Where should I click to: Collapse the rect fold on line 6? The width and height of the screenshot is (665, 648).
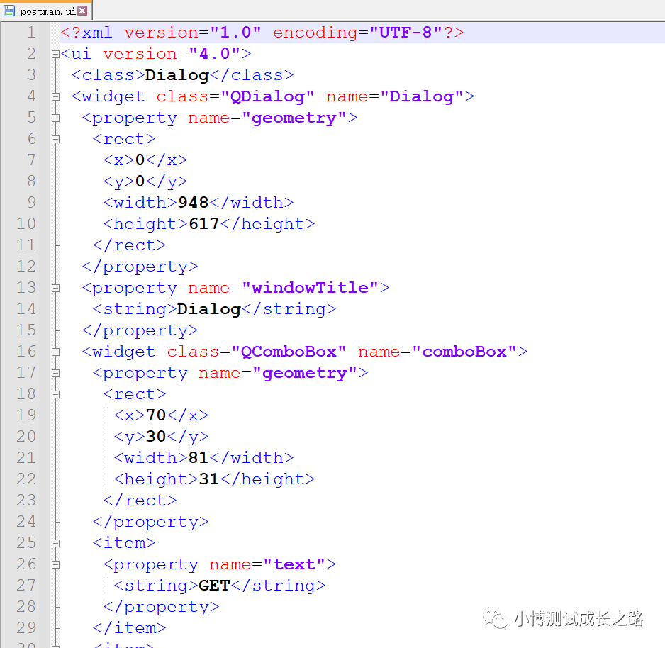coord(55,139)
